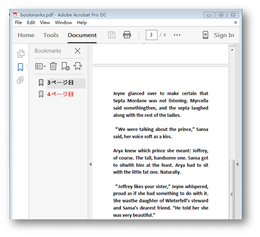Open the File menu
This screenshot has width=260, height=237.
[18, 22]
